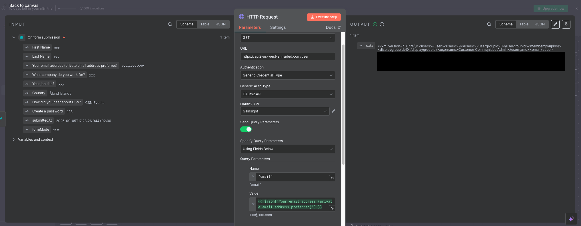Click the 'How did you hear about CSN?' field
581x226 pixels.
click(53, 102)
